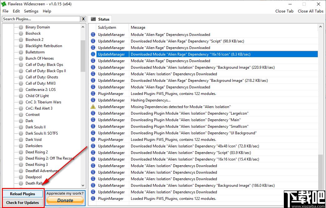326x208 pixels.
Task: Click the gear icon next to Darksiders
Action: point(21,146)
